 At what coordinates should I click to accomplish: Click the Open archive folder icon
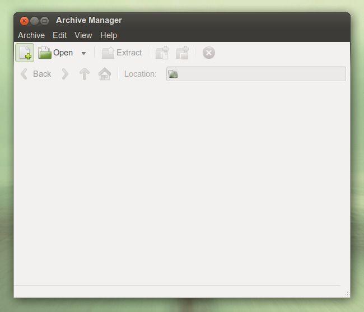[x=45, y=53]
